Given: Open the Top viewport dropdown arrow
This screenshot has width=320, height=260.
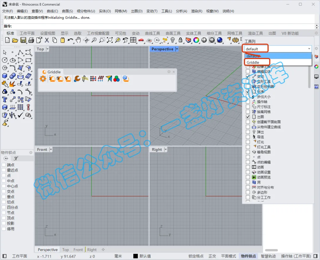Looking at the screenshot, I should [47, 49].
